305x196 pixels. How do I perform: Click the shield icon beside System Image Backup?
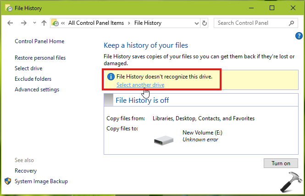pyautogui.click(x=8, y=181)
